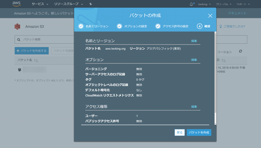Click the CloudWatch リクエストメトリクス row label

110,95
